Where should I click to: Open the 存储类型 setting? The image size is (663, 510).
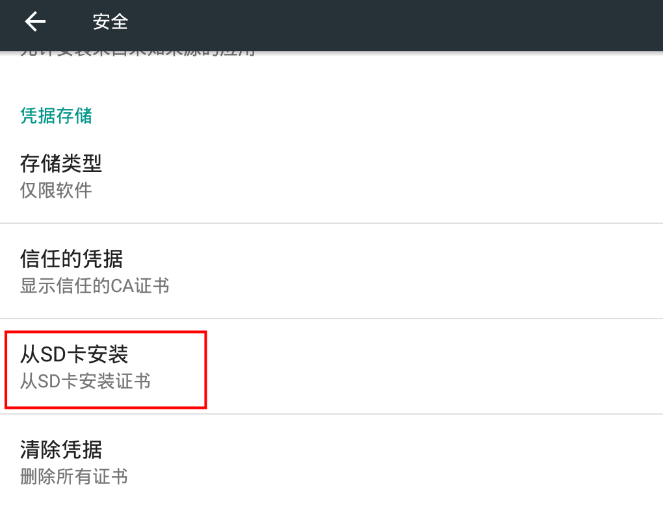click(61, 164)
